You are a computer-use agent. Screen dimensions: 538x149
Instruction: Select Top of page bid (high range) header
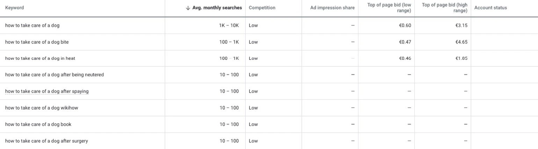(444, 8)
